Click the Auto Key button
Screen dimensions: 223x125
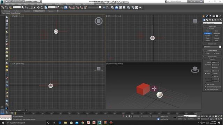point(180,116)
